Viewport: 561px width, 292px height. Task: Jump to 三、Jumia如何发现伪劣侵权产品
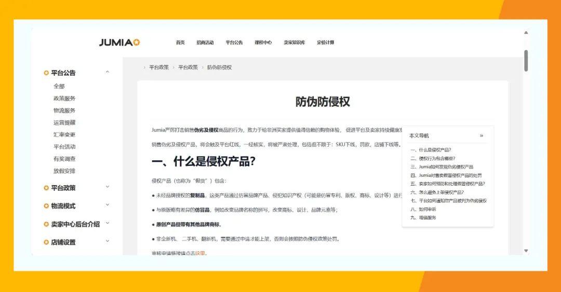442,167
